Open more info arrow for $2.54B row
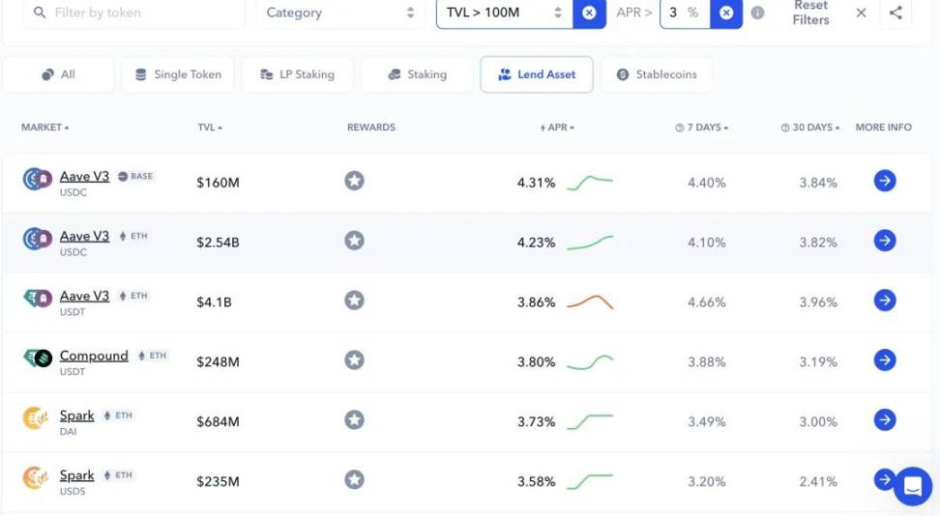The image size is (940, 516). tap(885, 241)
